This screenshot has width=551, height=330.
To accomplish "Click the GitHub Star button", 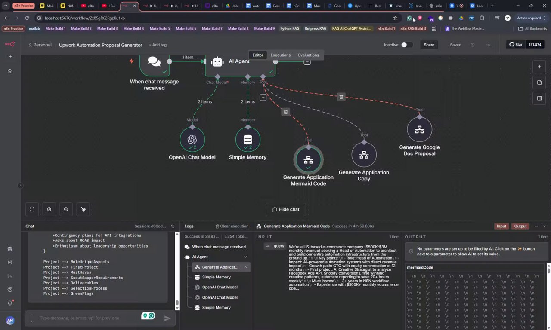I will click(516, 45).
